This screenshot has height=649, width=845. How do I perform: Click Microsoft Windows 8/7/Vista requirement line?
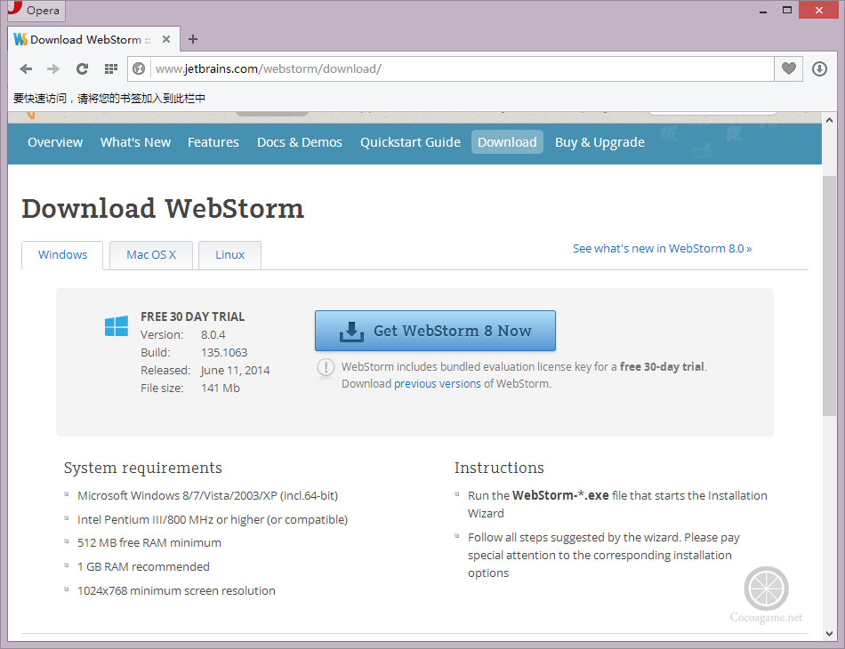point(207,495)
